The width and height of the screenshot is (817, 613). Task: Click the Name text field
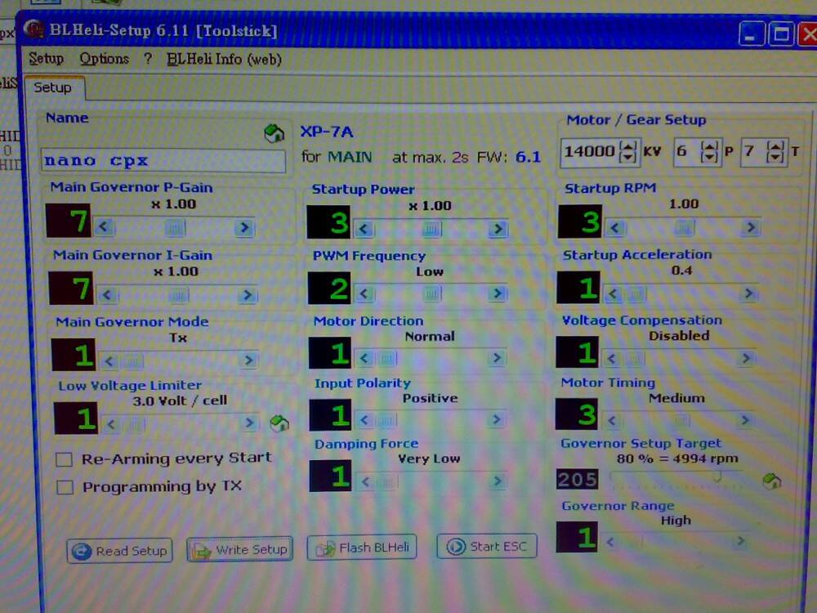163,161
